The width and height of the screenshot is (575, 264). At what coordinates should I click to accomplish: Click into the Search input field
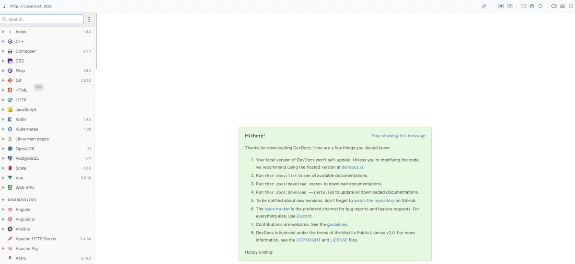tap(42, 19)
